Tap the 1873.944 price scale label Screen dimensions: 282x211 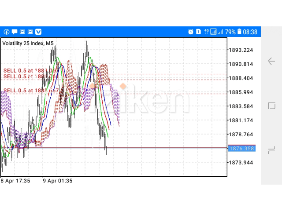click(241, 163)
